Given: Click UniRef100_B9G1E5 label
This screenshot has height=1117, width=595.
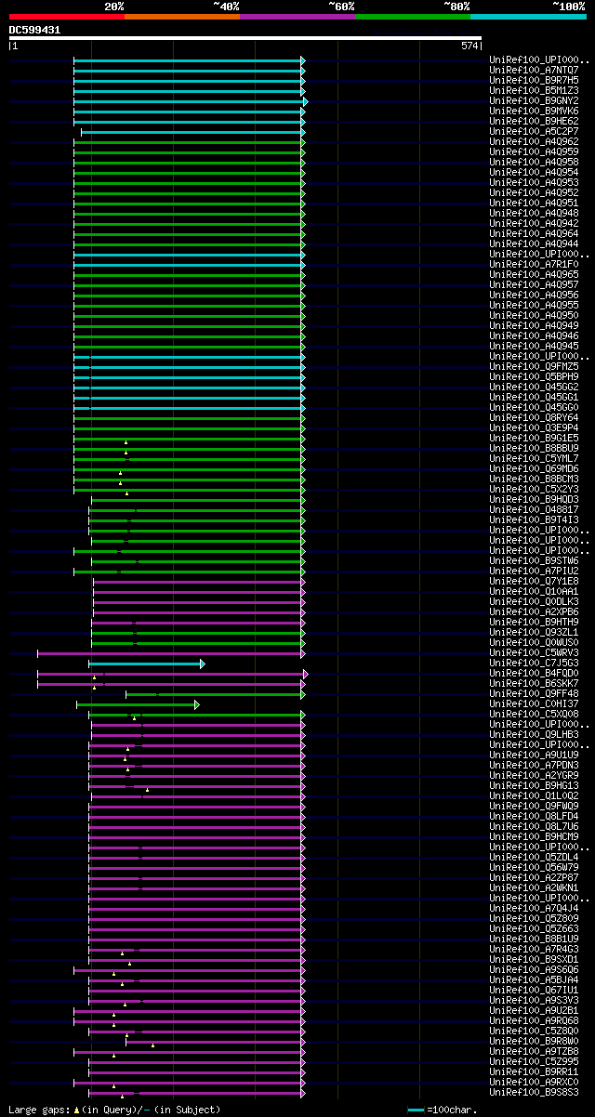Looking at the screenshot, I should (x=534, y=438).
